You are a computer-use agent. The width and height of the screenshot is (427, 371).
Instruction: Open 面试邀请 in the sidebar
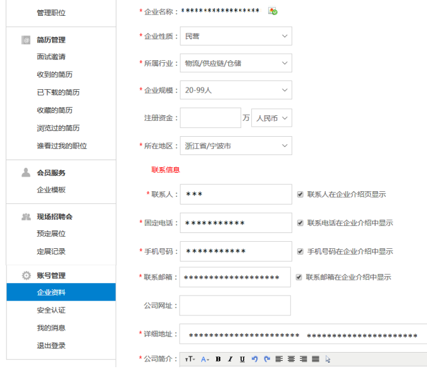coord(51,57)
